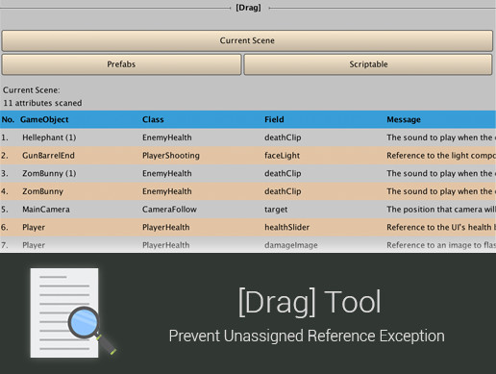
Task: Click EnemyHealth class in row 4
Action: click(167, 191)
